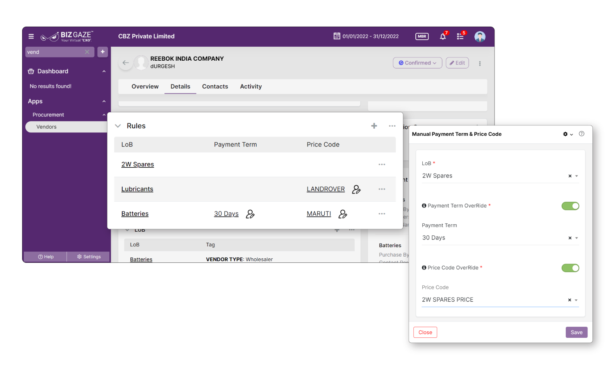
Task: Open the date range calendar icon
Action: (337, 36)
